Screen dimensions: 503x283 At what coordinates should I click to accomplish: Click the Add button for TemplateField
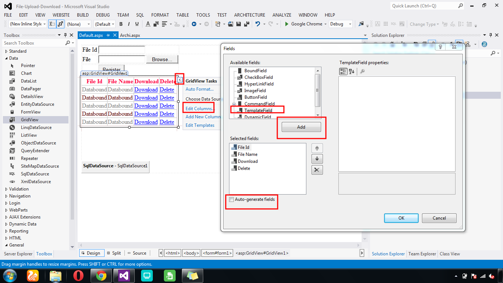(301, 126)
